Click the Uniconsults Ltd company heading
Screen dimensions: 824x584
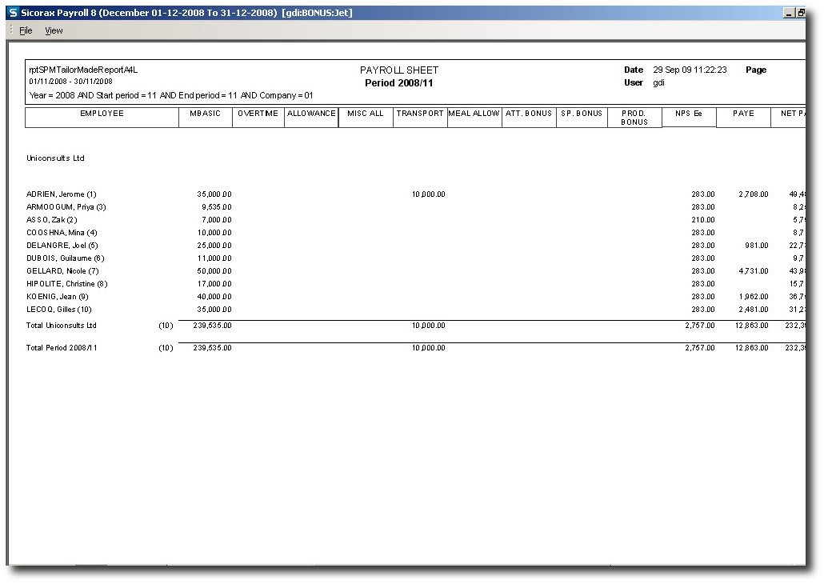coord(55,158)
